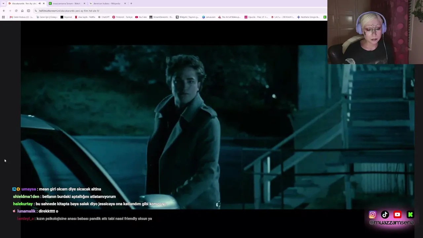Image resolution: width=423 pixels, height=238 pixels.
Task: Open the Aesthetic Emojis bookmark
Action: tap(308, 17)
